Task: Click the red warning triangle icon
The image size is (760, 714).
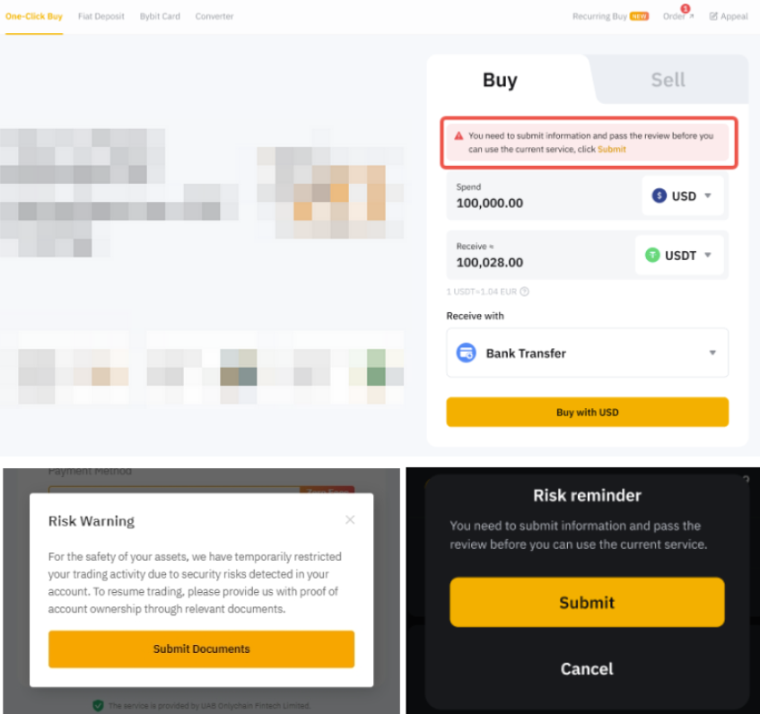Action: [459, 136]
